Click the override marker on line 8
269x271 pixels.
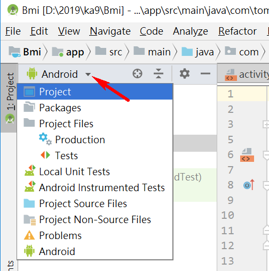click(x=249, y=185)
